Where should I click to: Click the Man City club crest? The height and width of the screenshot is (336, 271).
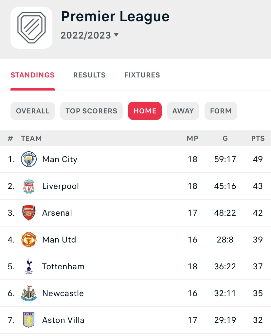pyautogui.click(x=29, y=159)
